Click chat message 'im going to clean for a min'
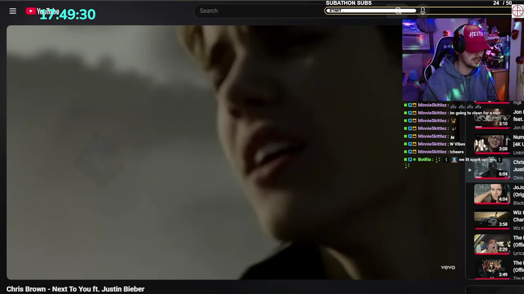 coord(475,113)
